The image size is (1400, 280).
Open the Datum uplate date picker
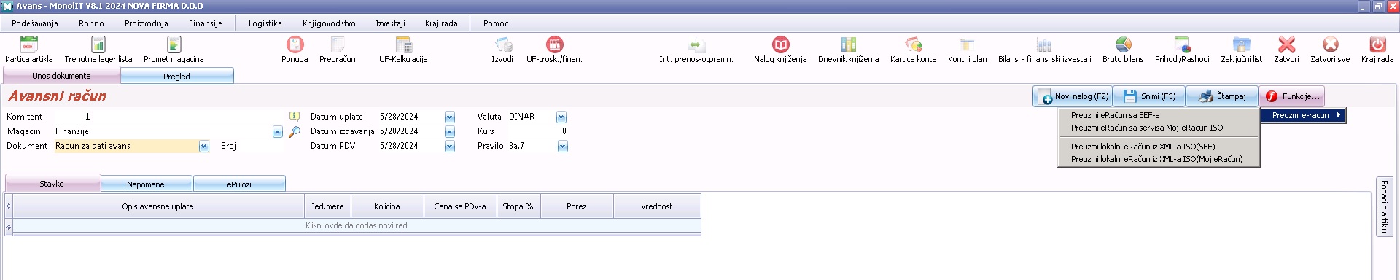[x=449, y=117]
